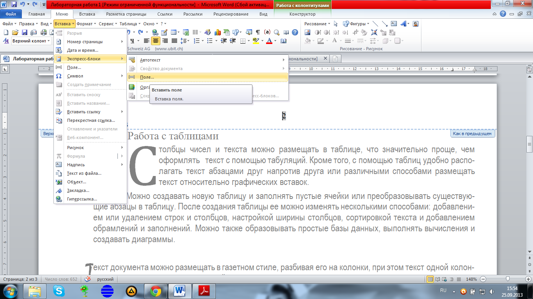Open Skype from the taskbar
This screenshot has height=299, width=533.
(x=59, y=291)
